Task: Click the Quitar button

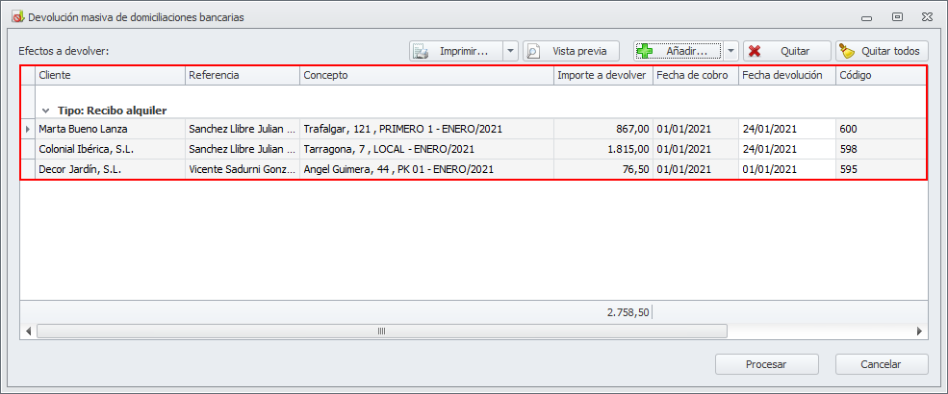Action: tap(786, 51)
